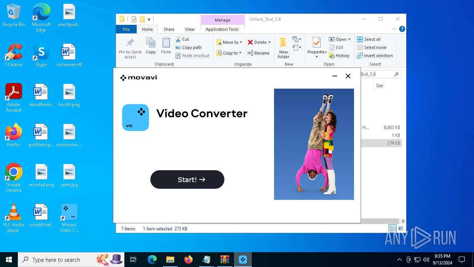Click horizontal scrollbar right arrow in Explorer

tap(403, 221)
